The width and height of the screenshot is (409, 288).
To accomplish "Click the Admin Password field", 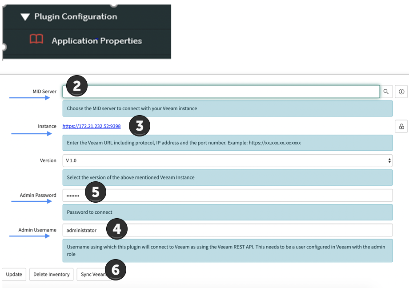I will (228, 196).
